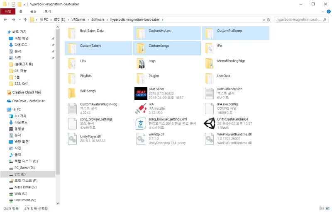Click the UnityCrashHandler64 Unity icon
This screenshot has height=212, width=332.
click(210, 123)
